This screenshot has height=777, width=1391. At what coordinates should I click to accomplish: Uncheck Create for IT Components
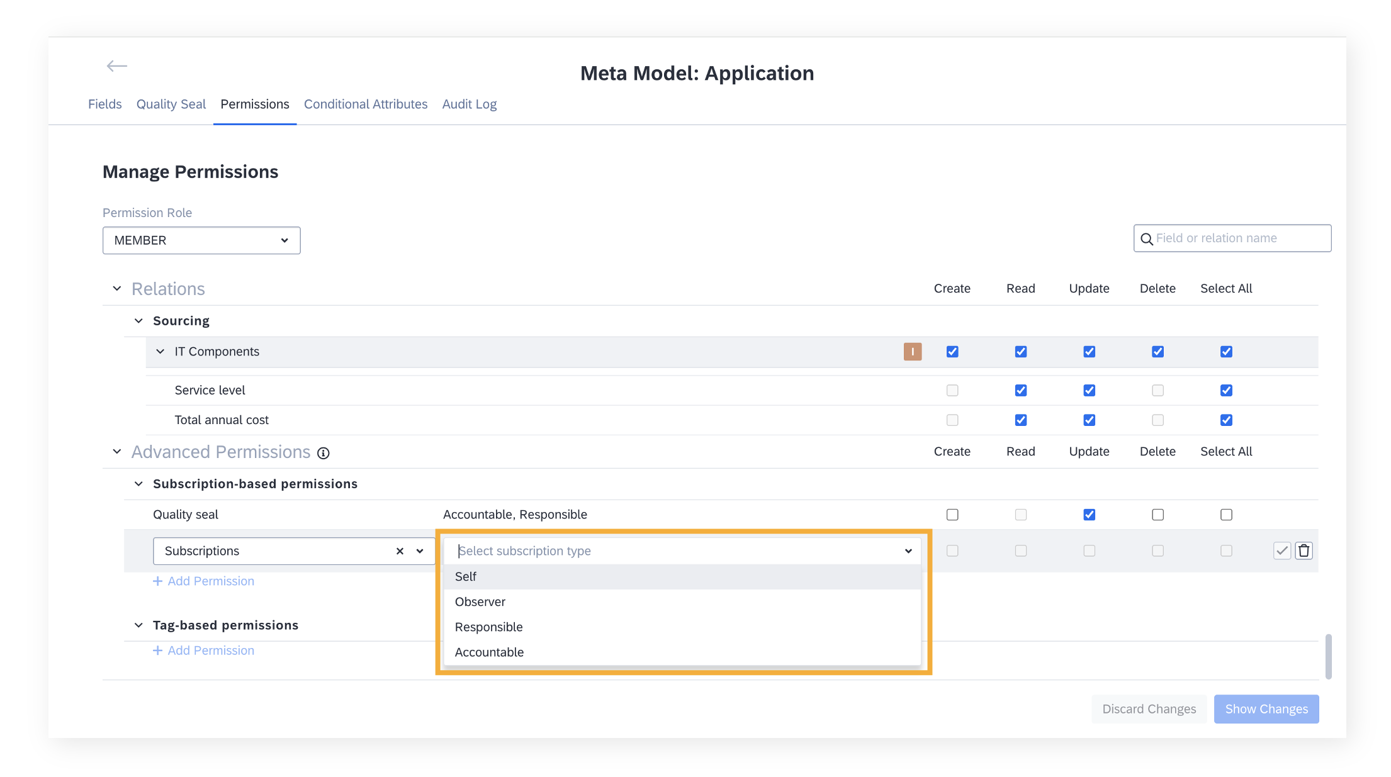point(952,352)
